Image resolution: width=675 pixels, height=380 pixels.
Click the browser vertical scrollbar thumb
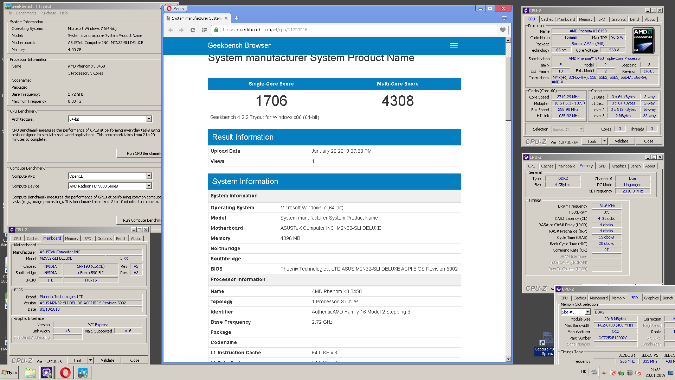pos(508,88)
